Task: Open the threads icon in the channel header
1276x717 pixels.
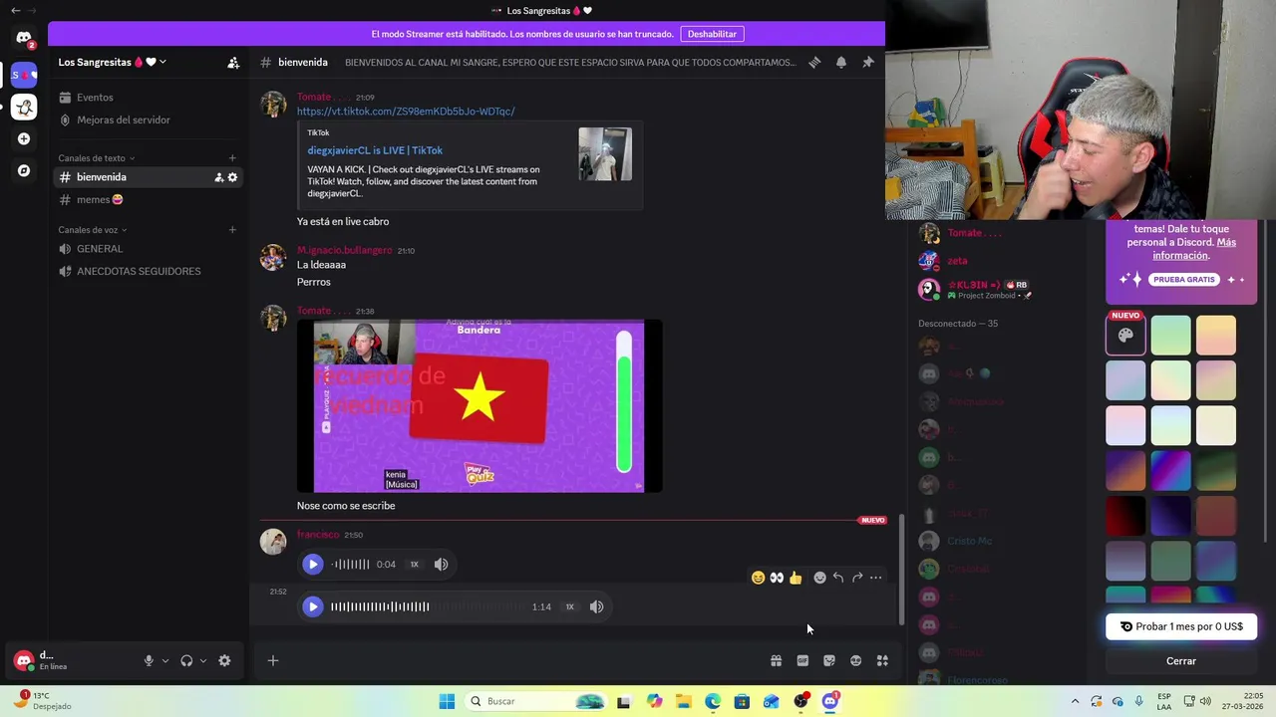Action: 814,62
